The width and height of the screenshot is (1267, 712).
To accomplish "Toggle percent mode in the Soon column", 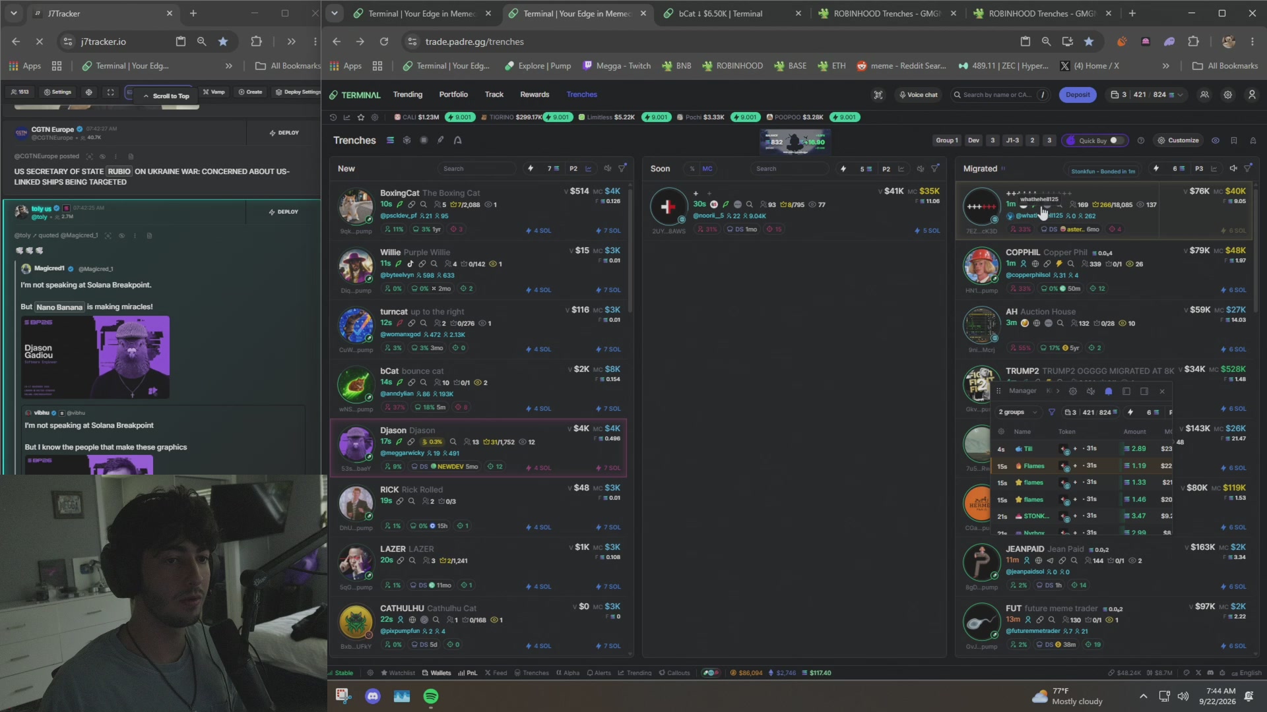I will click(x=692, y=169).
